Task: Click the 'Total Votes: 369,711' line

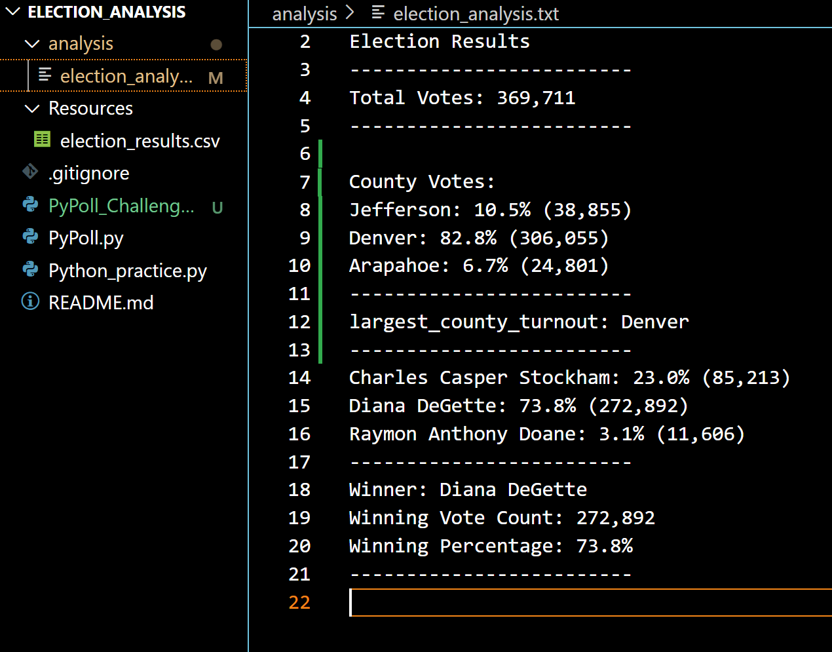Action: click(463, 98)
